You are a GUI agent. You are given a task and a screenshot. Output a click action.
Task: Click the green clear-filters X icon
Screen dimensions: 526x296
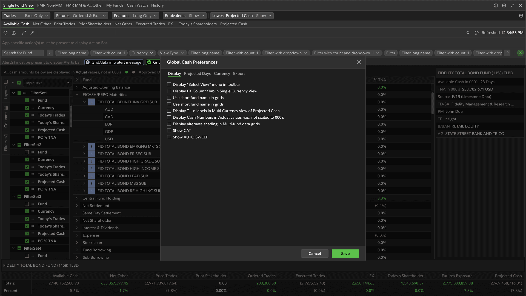(x=520, y=53)
